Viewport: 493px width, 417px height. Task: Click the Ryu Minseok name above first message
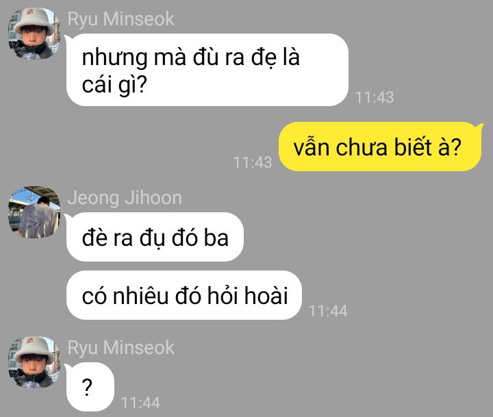(121, 19)
